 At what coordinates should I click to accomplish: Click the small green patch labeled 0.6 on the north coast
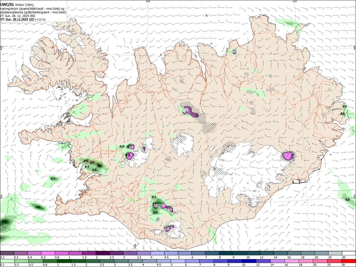point(233,51)
